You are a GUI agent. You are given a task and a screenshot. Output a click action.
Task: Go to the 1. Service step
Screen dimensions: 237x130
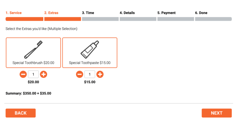click(14, 13)
